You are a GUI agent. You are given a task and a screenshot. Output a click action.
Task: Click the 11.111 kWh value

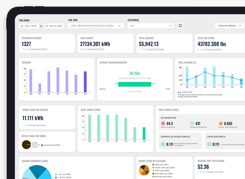tap(33, 118)
